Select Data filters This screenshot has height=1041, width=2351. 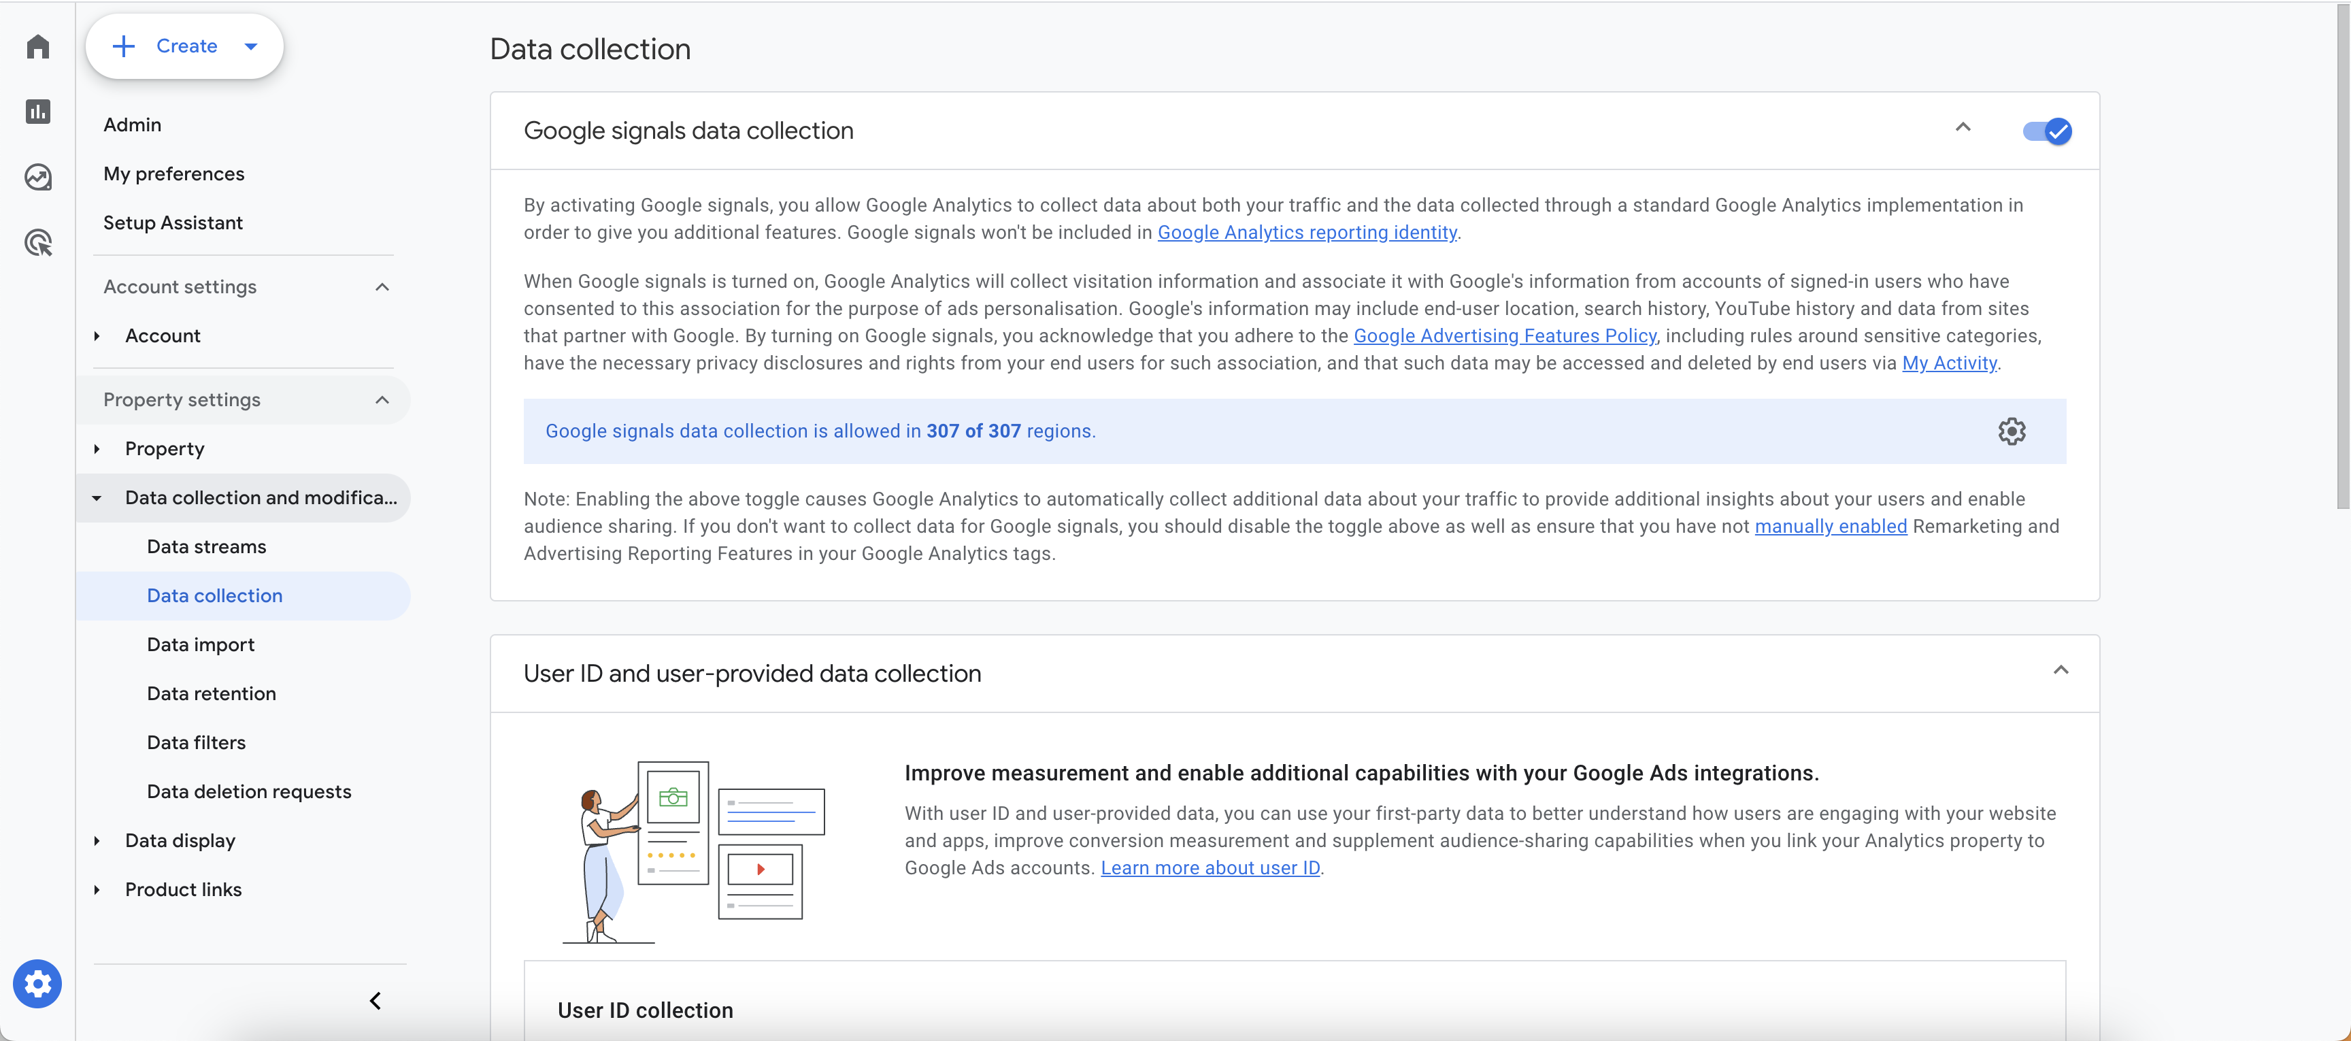point(196,742)
